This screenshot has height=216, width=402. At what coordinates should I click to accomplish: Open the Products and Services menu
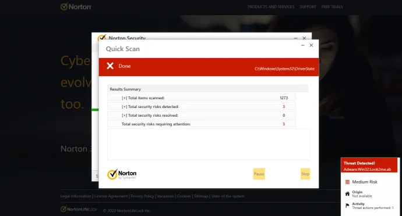[271, 6]
